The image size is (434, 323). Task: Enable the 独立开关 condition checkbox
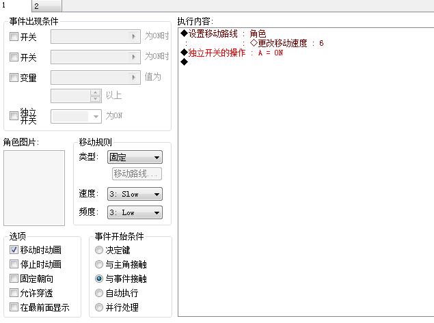point(14,115)
